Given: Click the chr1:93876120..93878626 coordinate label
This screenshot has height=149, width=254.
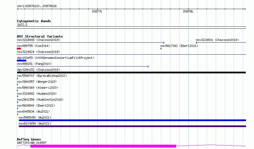Looking at the screenshot, I should pos(37,6).
